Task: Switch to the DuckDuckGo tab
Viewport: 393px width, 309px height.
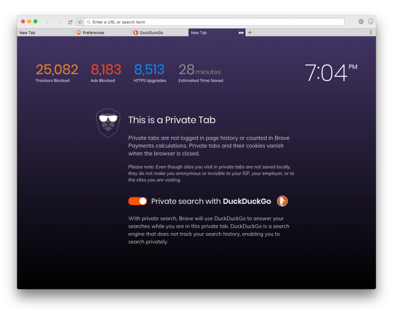Action: tap(160, 33)
